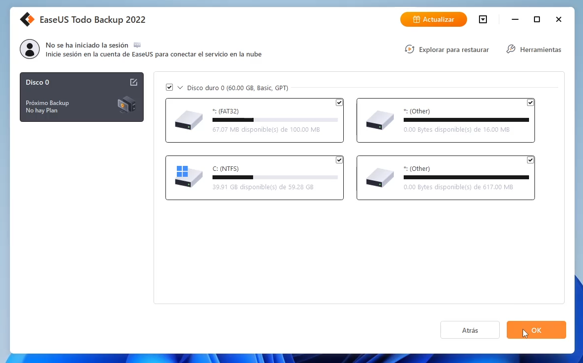This screenshot has width=583, height=363.
Task: Uncheck the C: (NTFS) partition checkbox
Action: point(339,160)
